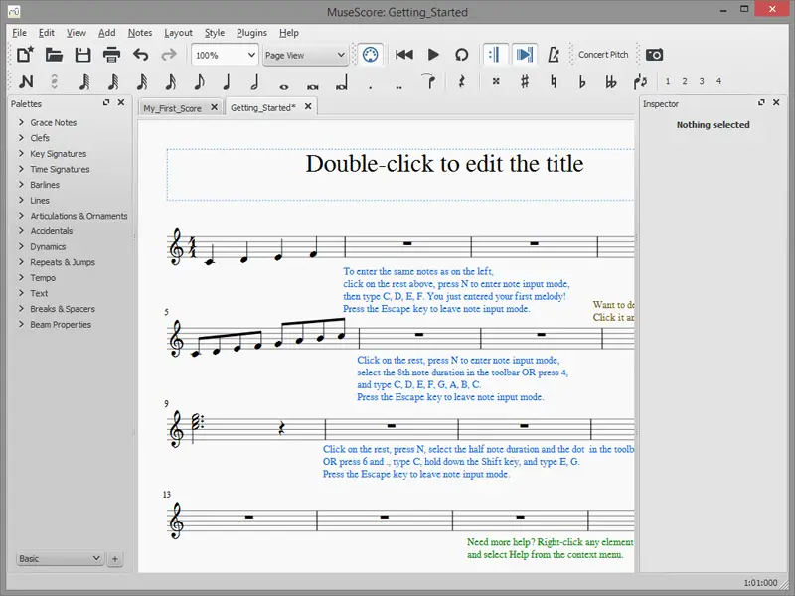
Task: Toggle the Concert Pitch button
Action: tap(603, 55)
